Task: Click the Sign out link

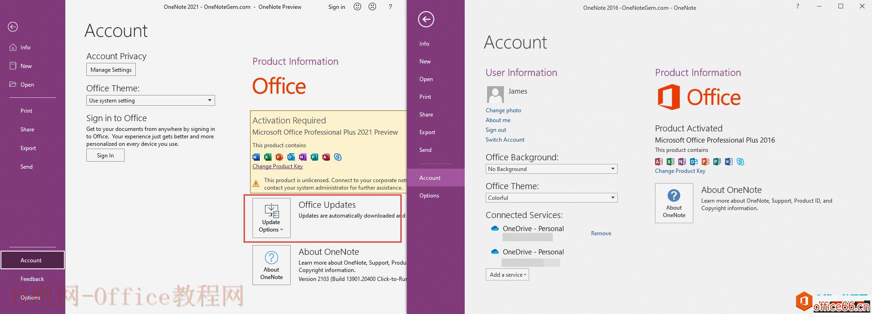Action: coord(496,130)
